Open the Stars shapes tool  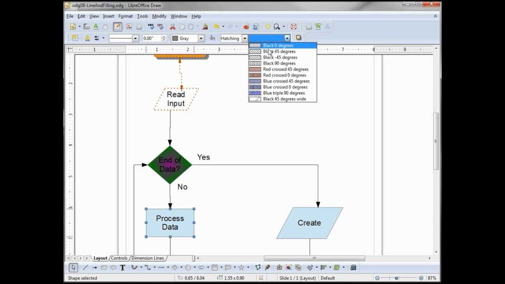(241, 267)
